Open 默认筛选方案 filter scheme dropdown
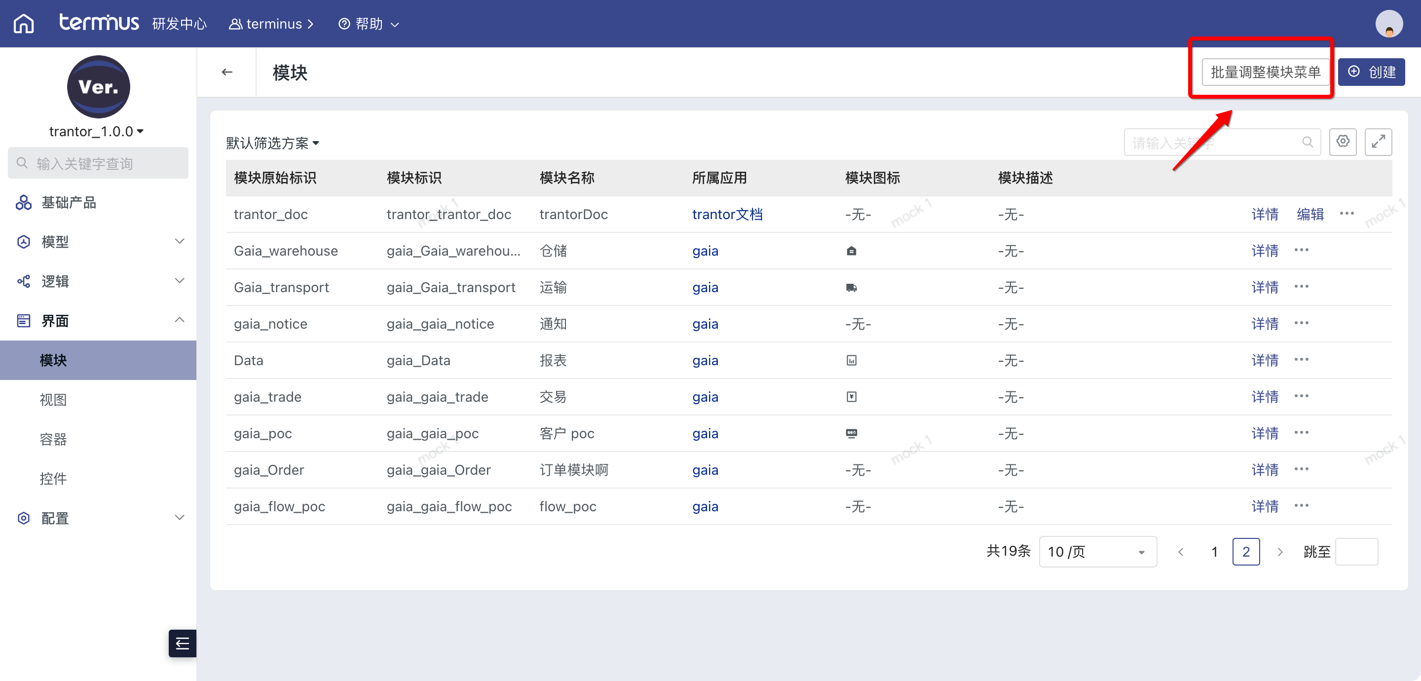Image resolution: width=1421 pixels, height=681 pixels. click(x=272, y=143)
